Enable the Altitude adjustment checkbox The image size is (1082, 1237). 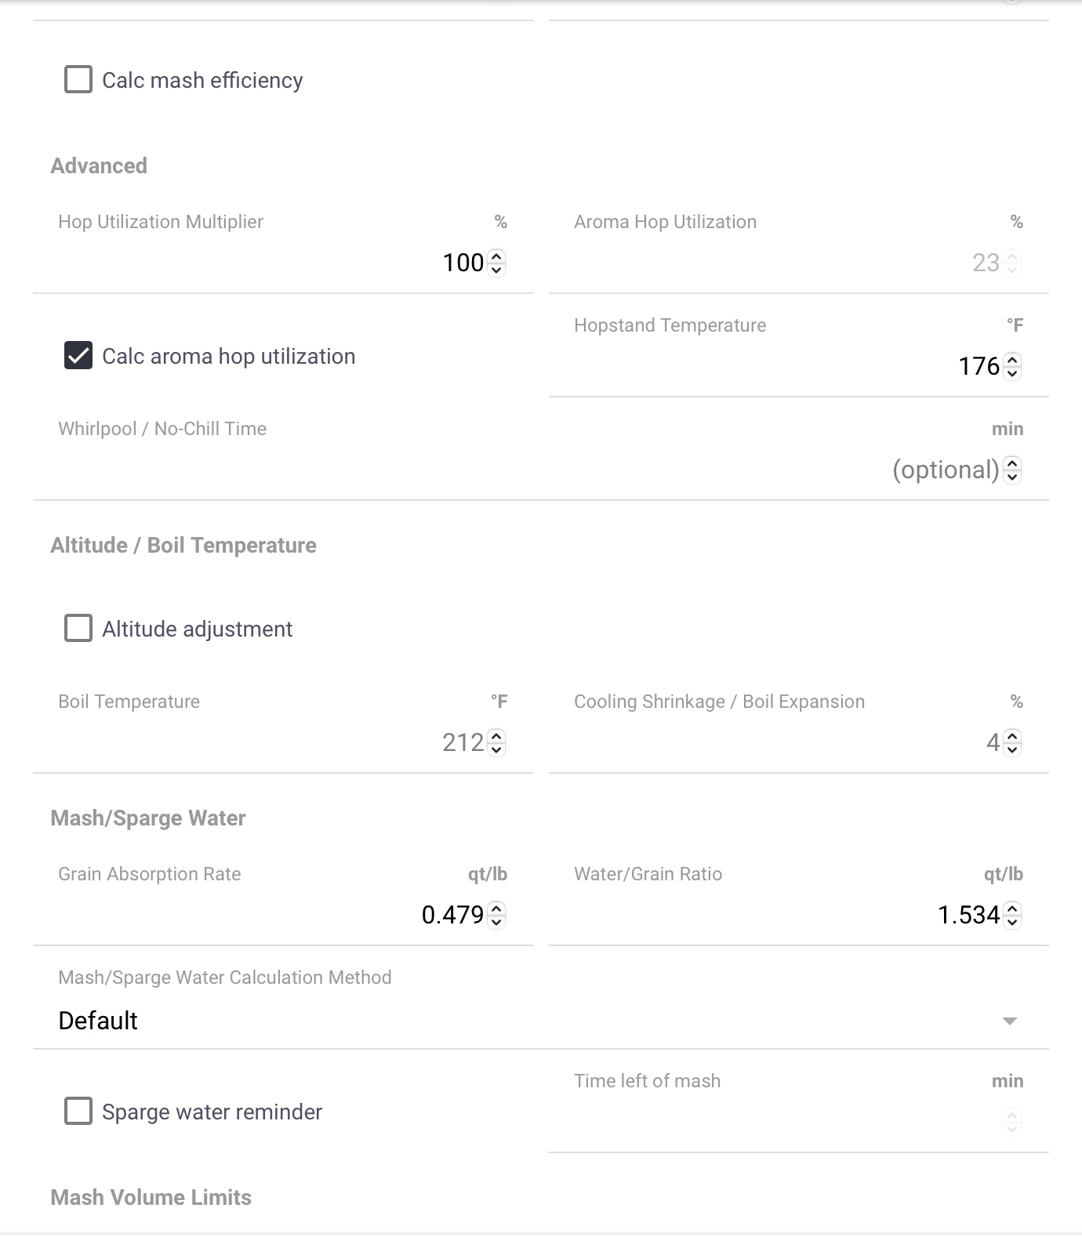78,629
